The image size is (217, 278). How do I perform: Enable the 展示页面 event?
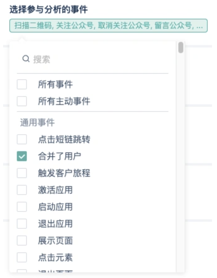[x=22, y=241]
